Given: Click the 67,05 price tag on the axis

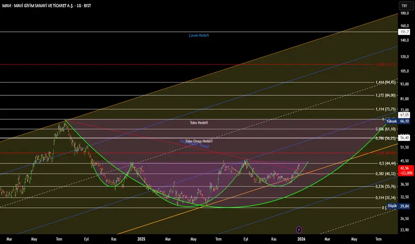Looking at the screenshot, I should point(404,115).
